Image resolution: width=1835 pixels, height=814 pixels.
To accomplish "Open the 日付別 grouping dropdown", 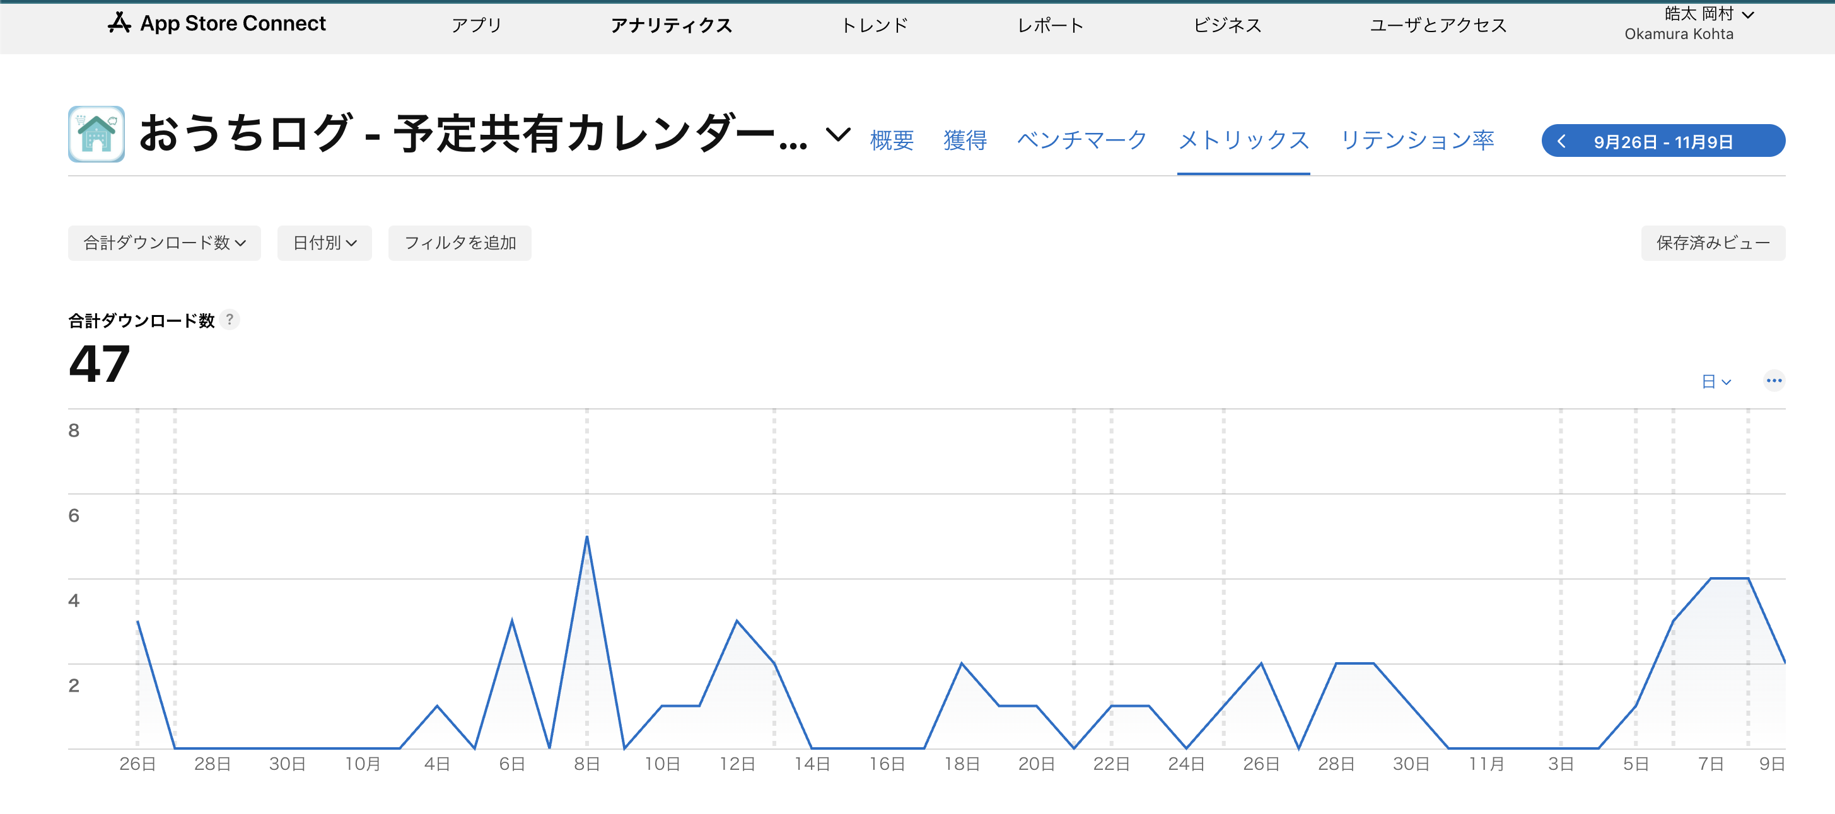I will point(324,243).
